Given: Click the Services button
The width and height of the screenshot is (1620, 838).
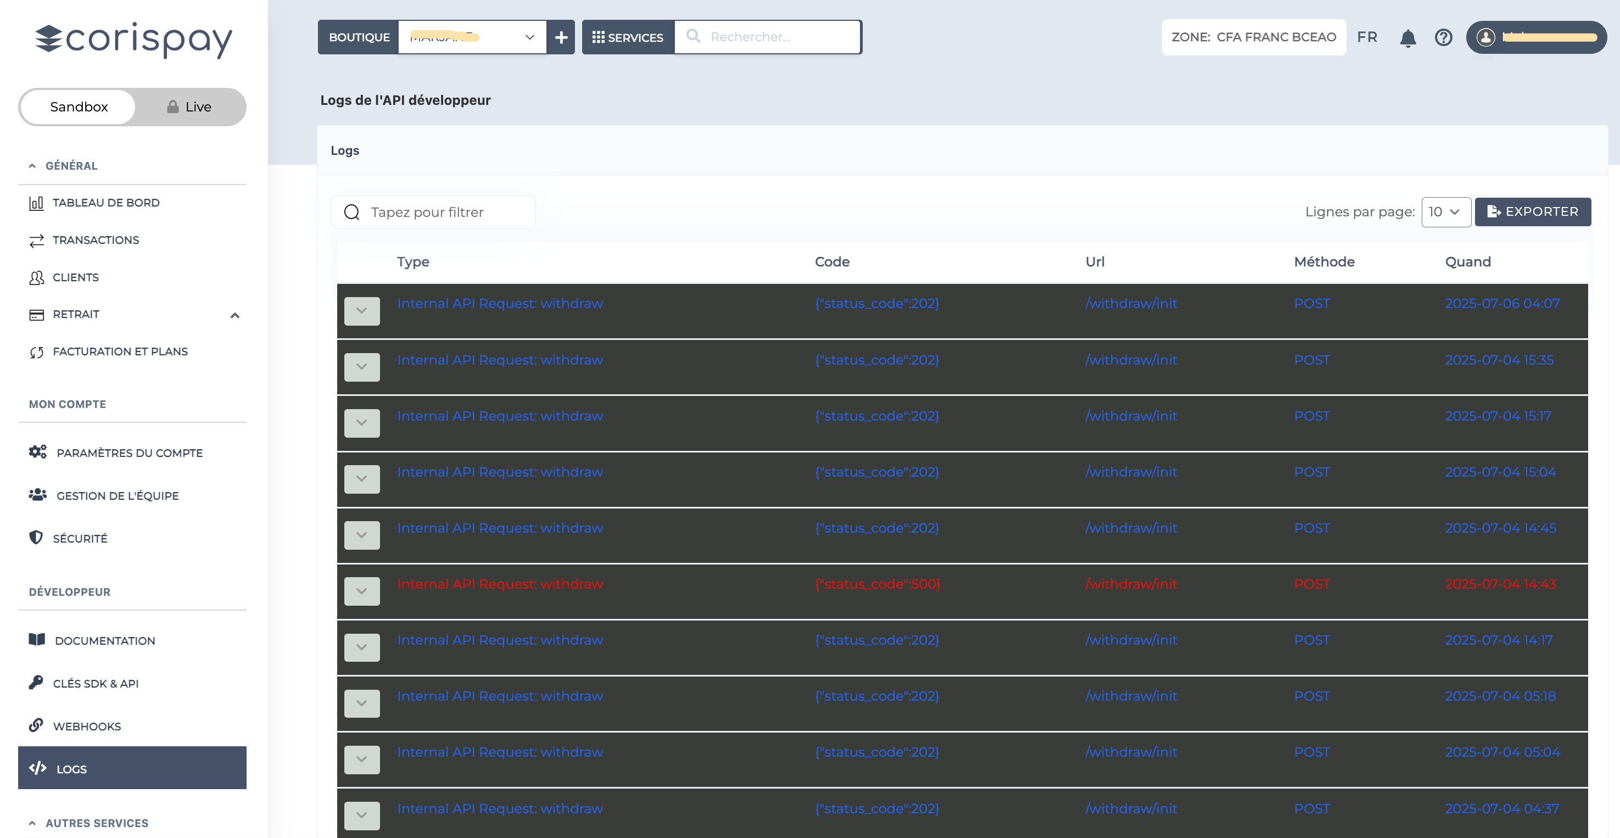Looking at the screenshot, I should (x=628, y=38).
